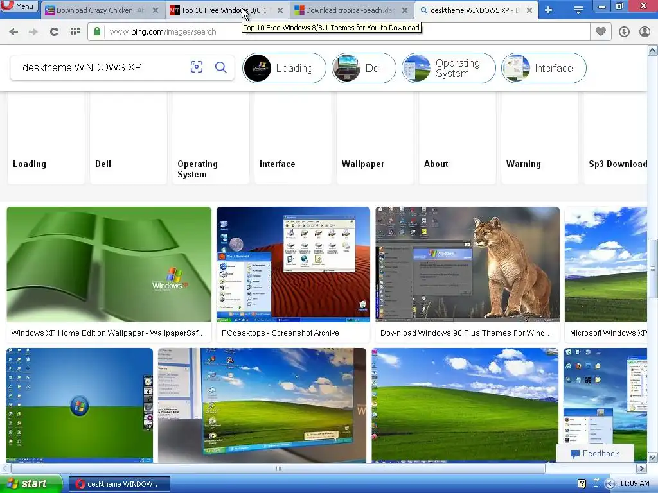
Task: Click the vertical scrollbar thumb
Action: (653, 268)
